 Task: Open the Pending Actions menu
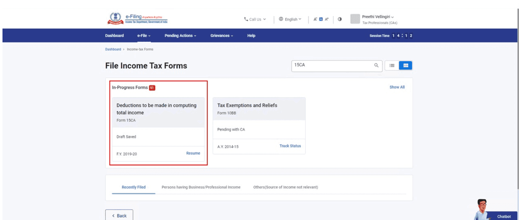click(180, 36)
